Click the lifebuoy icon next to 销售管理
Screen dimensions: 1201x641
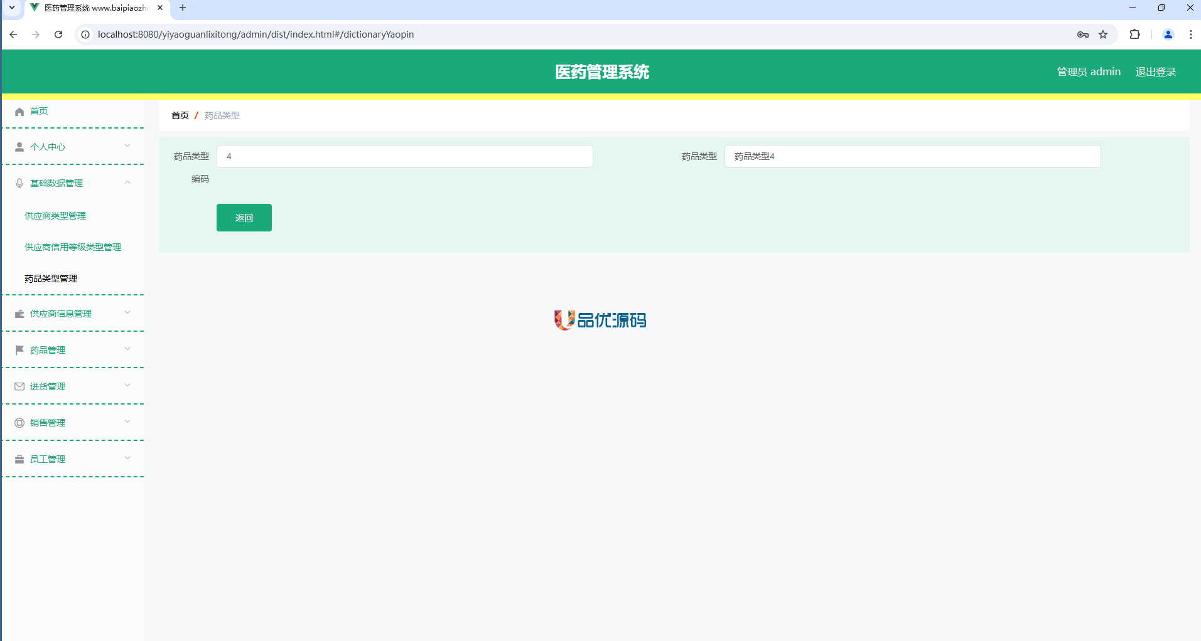point(19,423)
